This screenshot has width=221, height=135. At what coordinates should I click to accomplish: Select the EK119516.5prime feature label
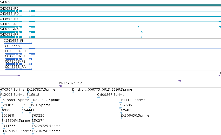coord(36,105)
